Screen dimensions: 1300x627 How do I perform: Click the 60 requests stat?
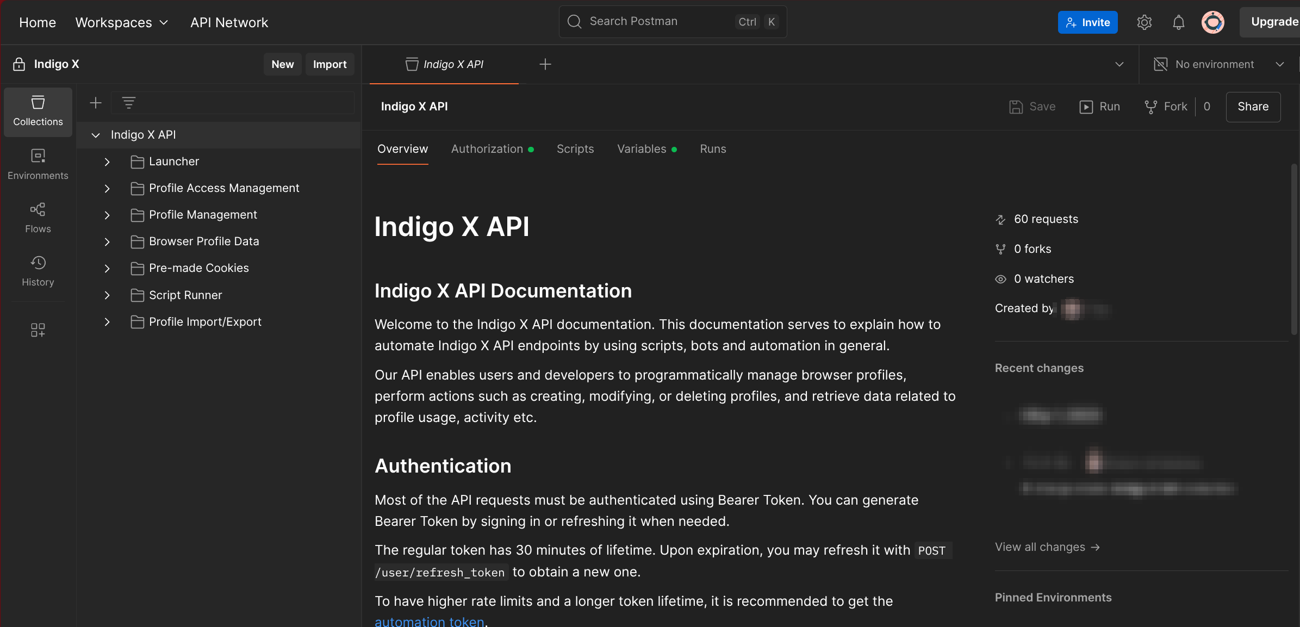[x=1037, y=219]
